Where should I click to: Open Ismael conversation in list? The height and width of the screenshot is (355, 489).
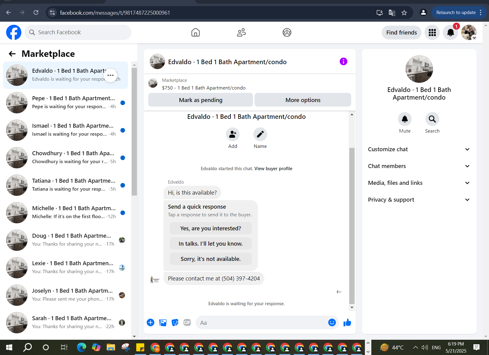(x=66, y=130)
